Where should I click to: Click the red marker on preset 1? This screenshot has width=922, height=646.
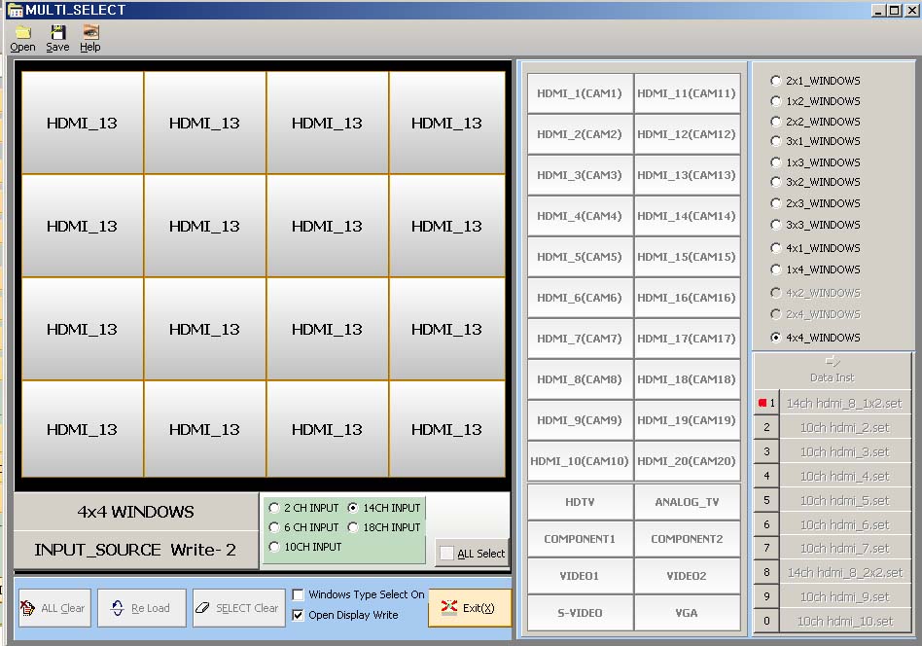762,403
